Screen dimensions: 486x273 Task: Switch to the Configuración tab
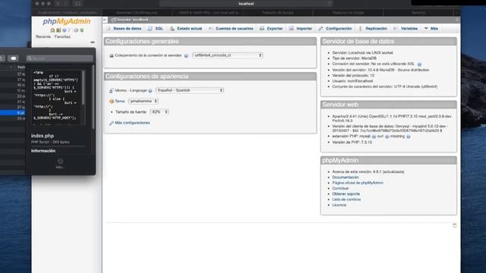[x=335, y=29]
